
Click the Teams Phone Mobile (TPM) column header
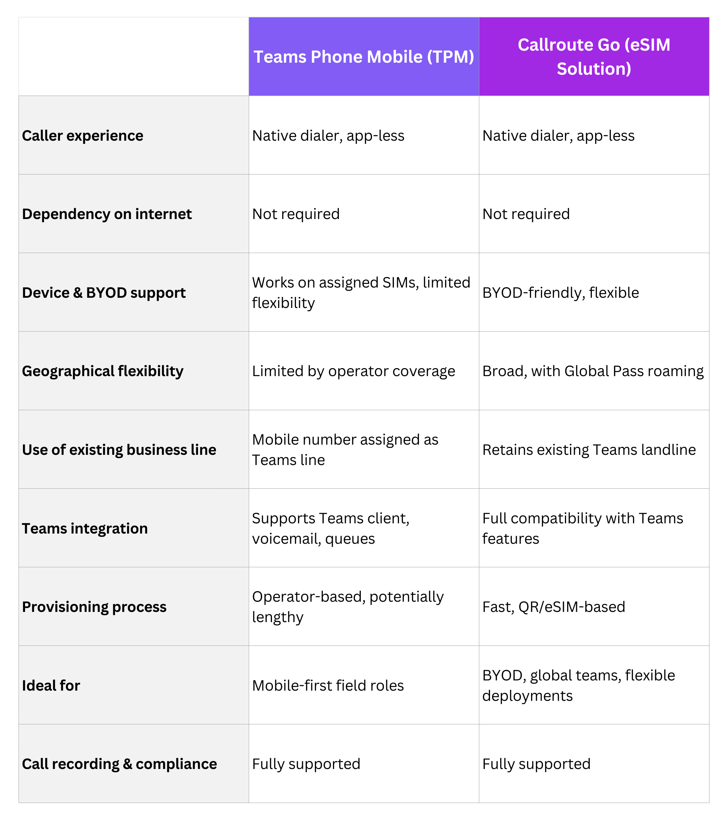tap(363, 57)
